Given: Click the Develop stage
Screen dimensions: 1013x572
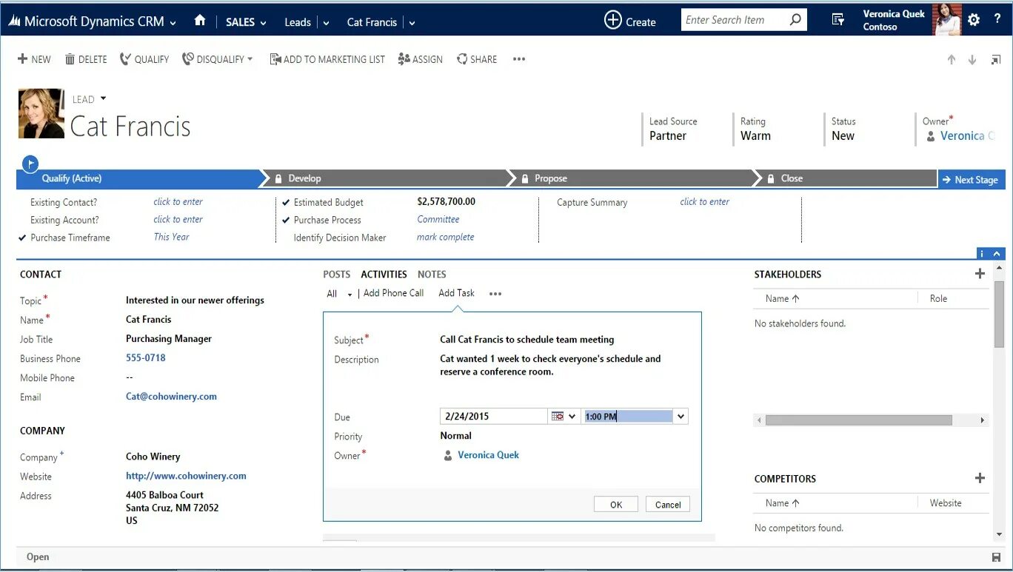Looking at the screenshot, I should (304, 178).
